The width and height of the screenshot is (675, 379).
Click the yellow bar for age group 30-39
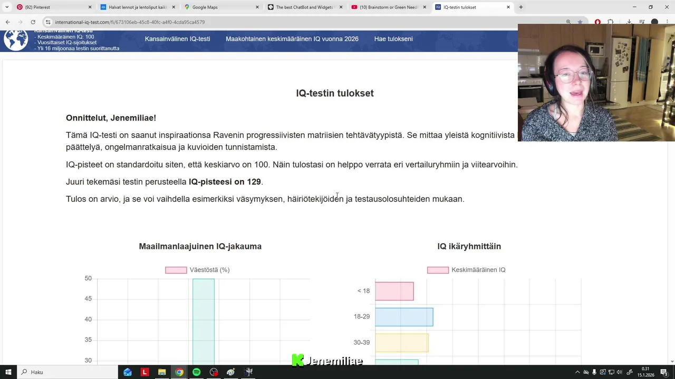pyautogui.click(x=402, y=343)
